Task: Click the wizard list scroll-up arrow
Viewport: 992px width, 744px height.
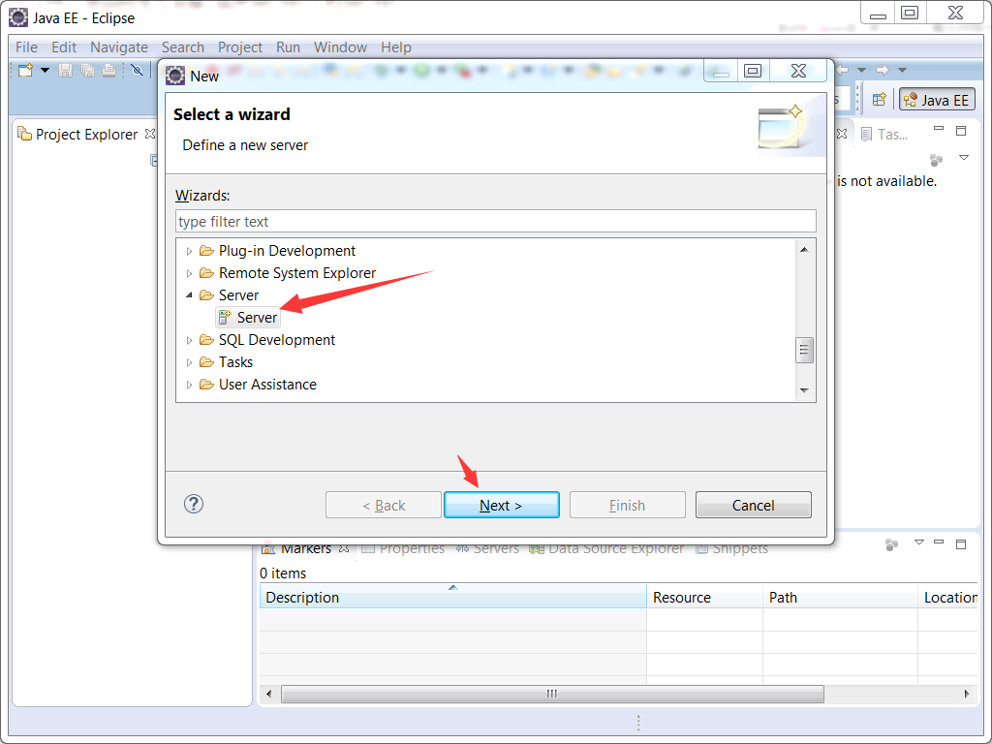Action: click(804, 249)
